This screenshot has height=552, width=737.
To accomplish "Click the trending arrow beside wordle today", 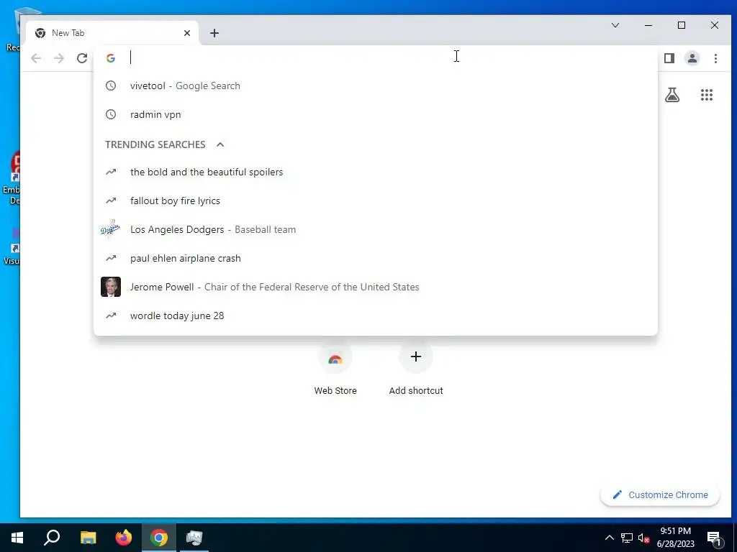I will (111, 316).
